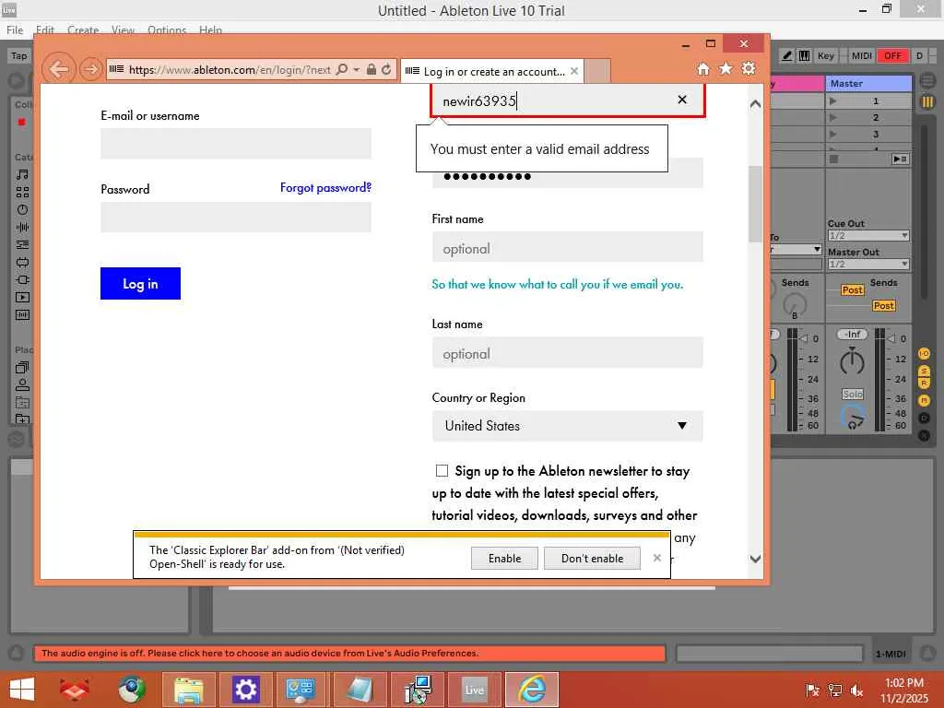The width and height of the screenshot is (944, 708).
Task: Open Create menu in Ableton
Action: [82, 30]
